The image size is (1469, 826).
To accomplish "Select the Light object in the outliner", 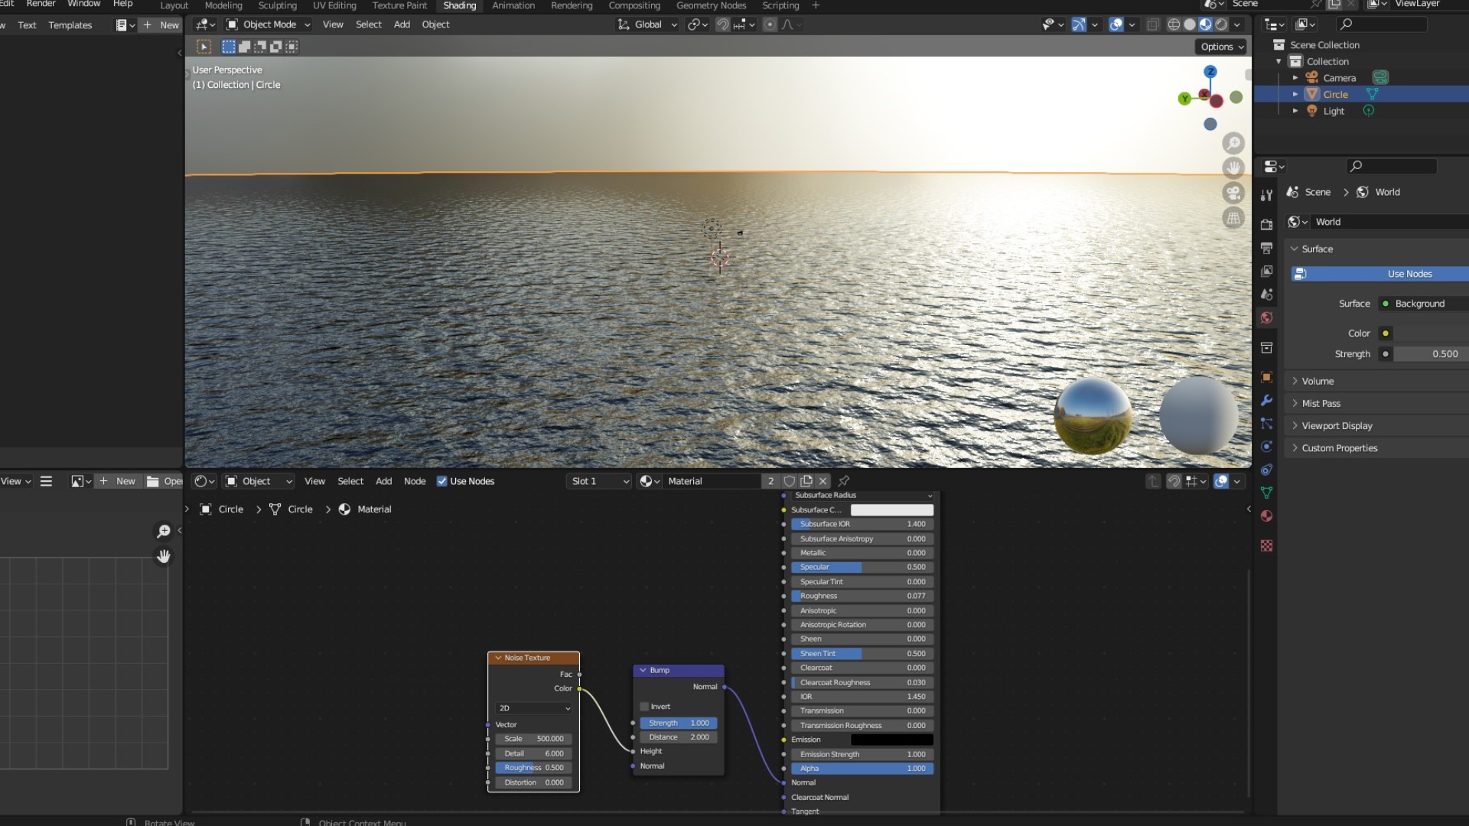I will [x=1334, y=111].
